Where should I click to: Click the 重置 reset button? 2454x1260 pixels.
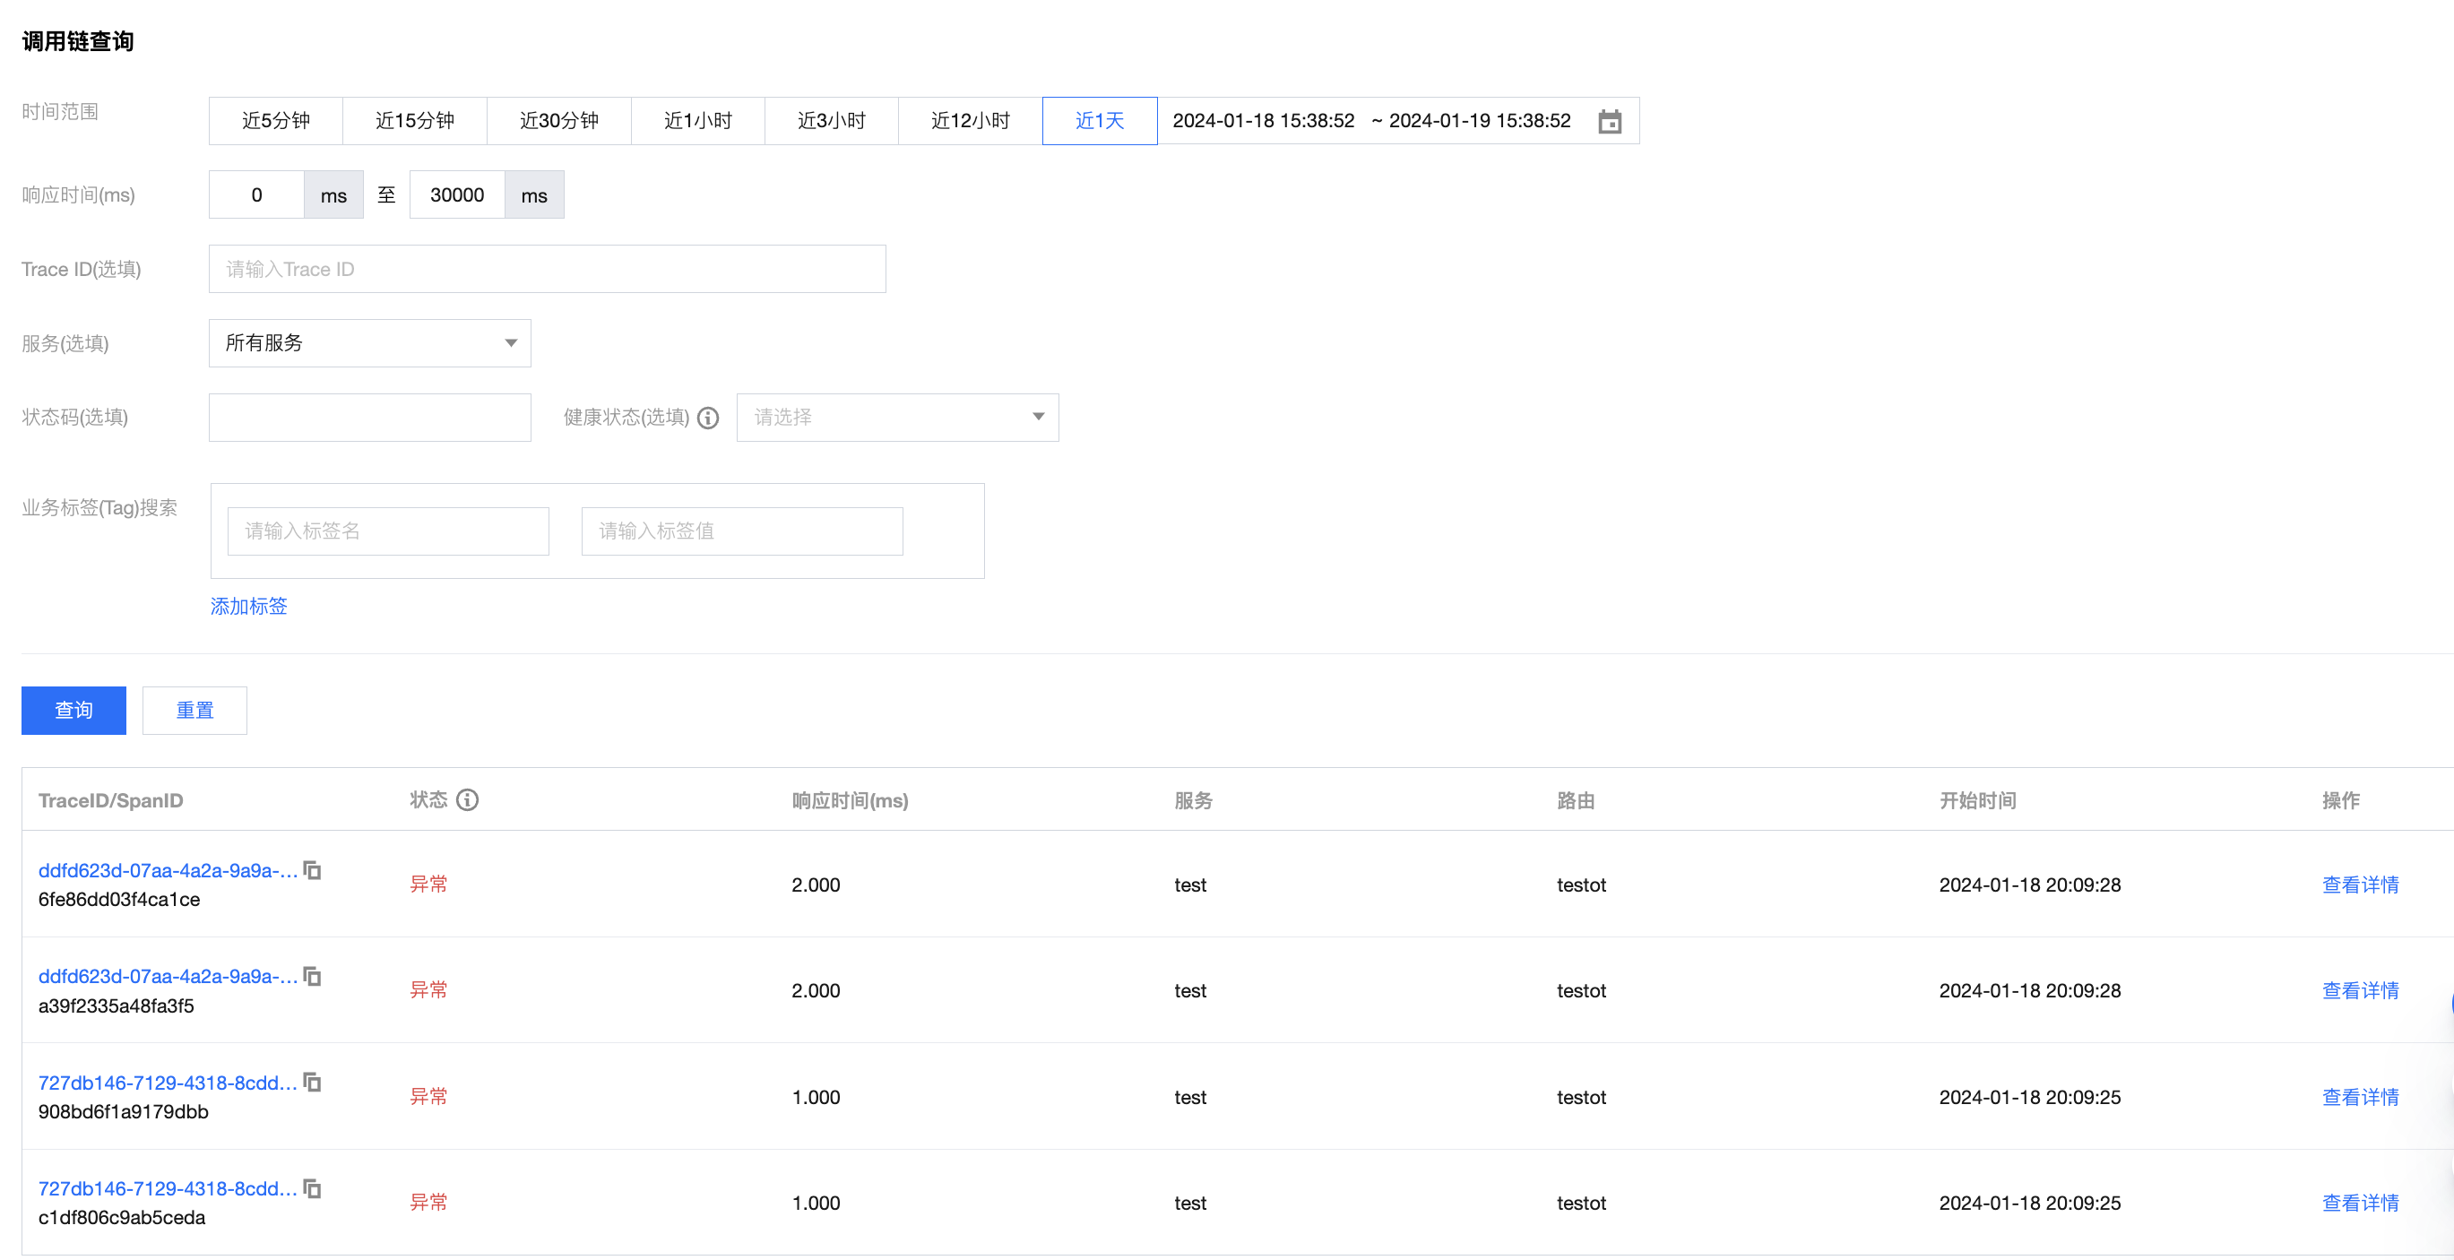[x=194, y=710]
